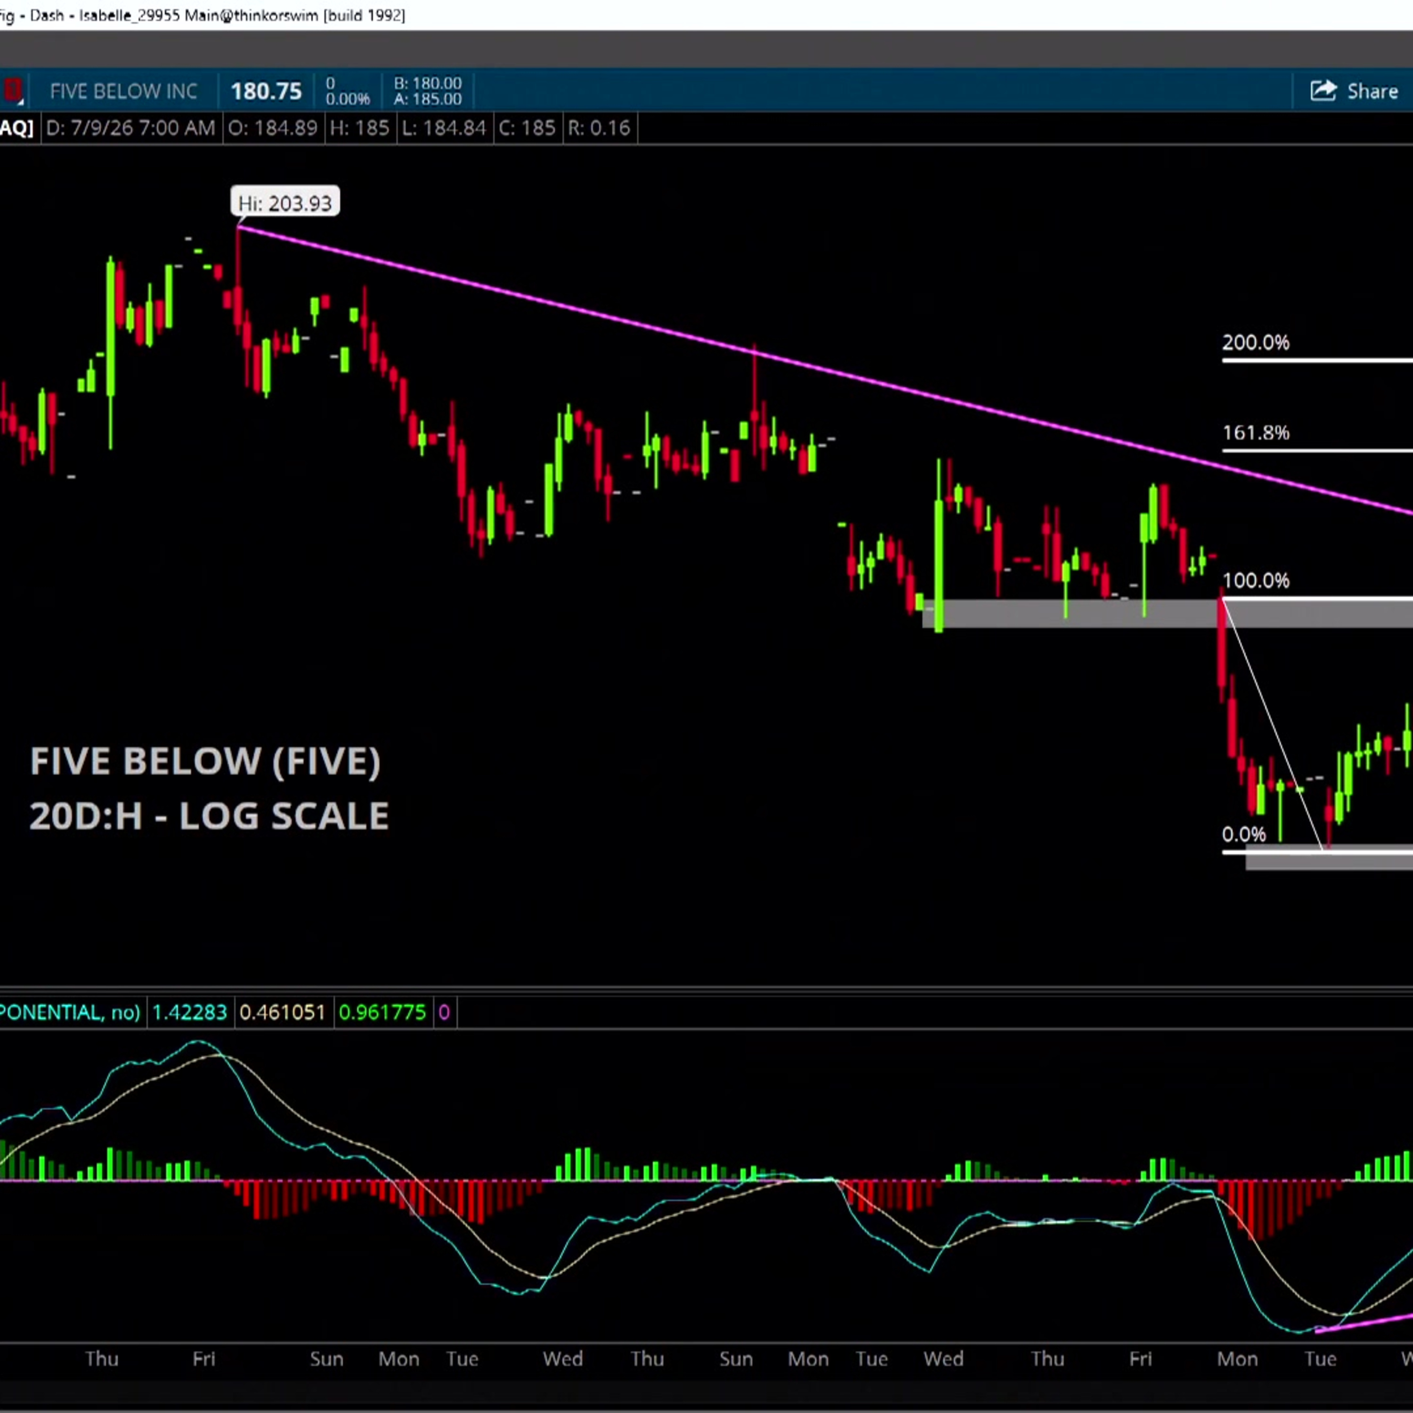Click the open value O: 184.89

(273, 128)
